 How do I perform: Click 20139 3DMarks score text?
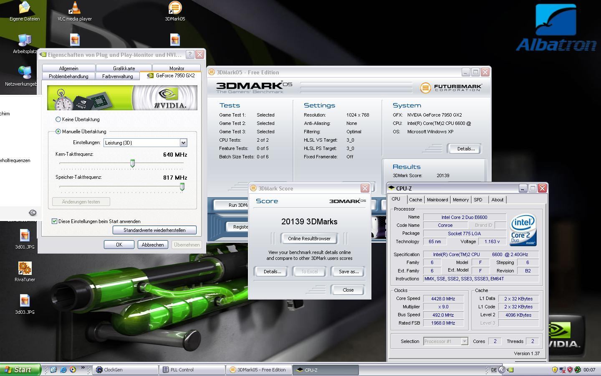(309, 222)
